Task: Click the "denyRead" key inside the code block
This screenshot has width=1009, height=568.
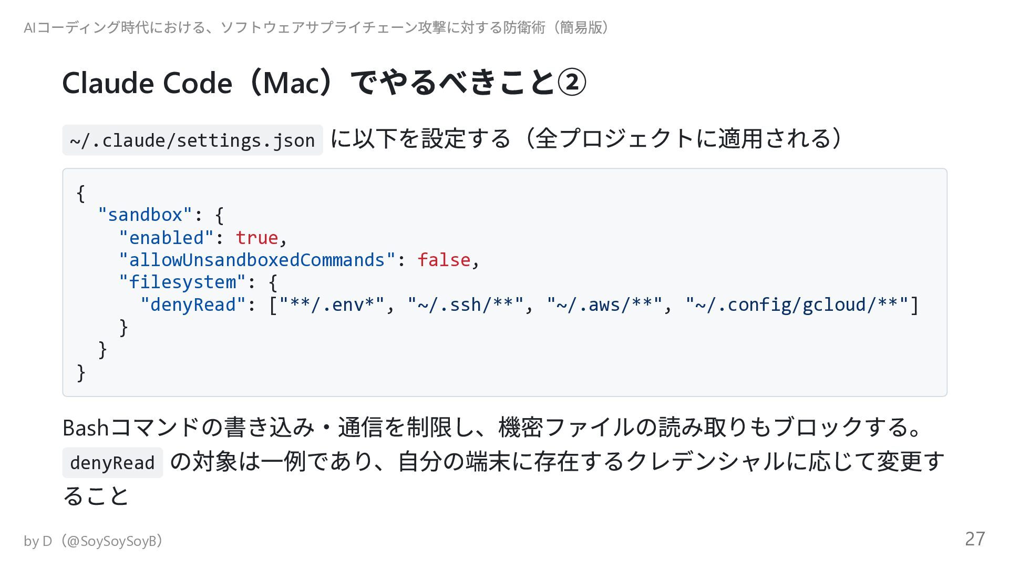Action: pos(193,305)
